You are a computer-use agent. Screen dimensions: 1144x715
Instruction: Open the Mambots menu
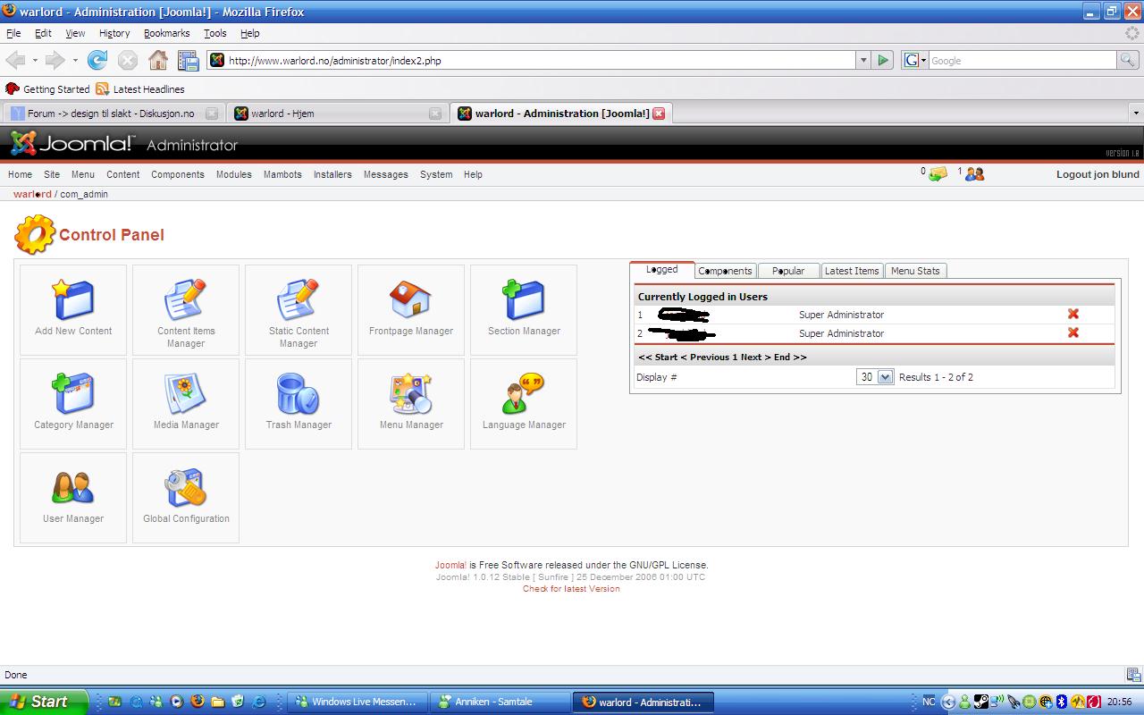[282, 174]
